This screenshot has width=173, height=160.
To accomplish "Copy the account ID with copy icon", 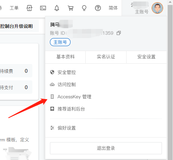I will (119, 33).
